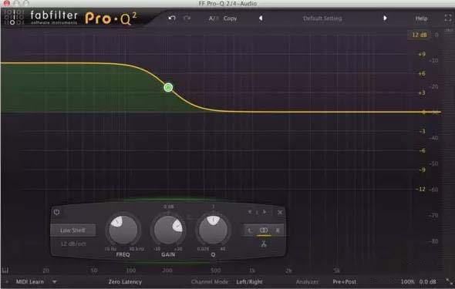
Task: Open the Help menu
Action: [421, 18]
